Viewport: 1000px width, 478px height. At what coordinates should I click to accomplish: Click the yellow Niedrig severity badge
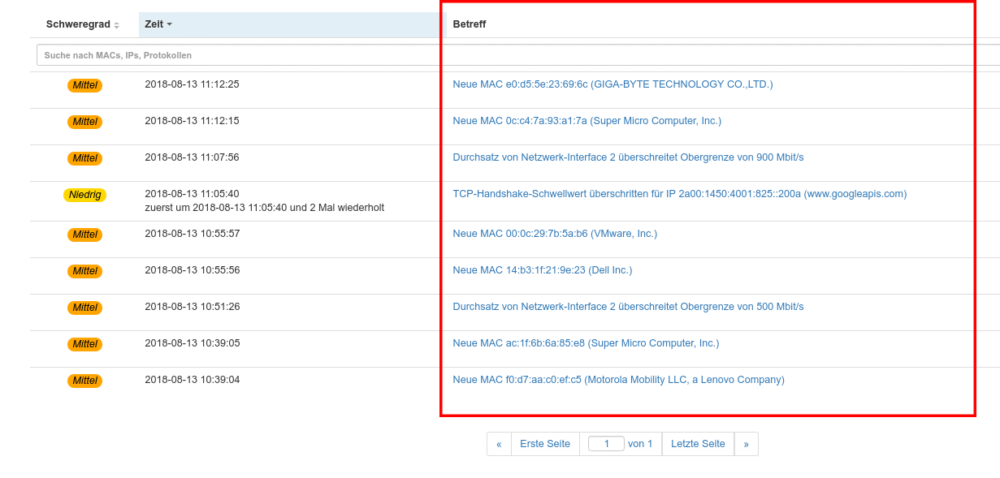tap(84, 195)
